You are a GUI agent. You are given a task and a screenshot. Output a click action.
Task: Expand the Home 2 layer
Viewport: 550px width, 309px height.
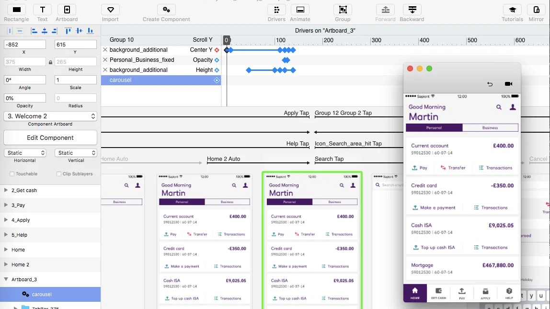tap(6, 264)
